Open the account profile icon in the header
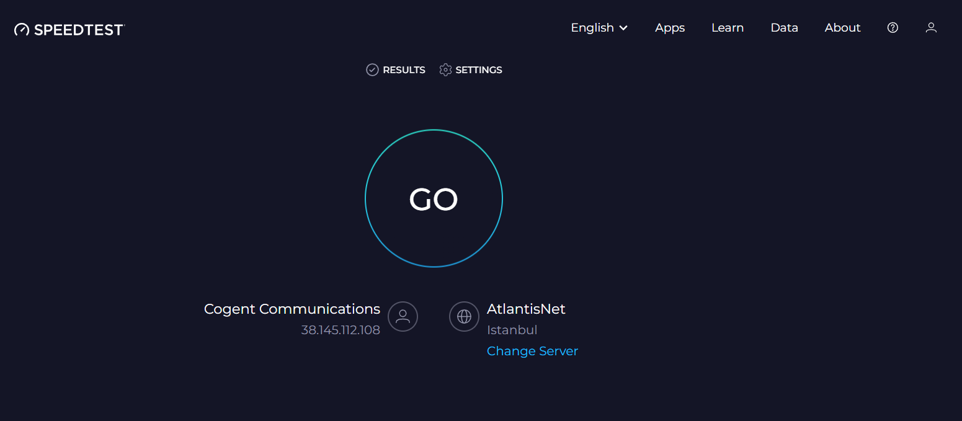Image resolution: width=962 pixels, height=421 pixels. 931,28
